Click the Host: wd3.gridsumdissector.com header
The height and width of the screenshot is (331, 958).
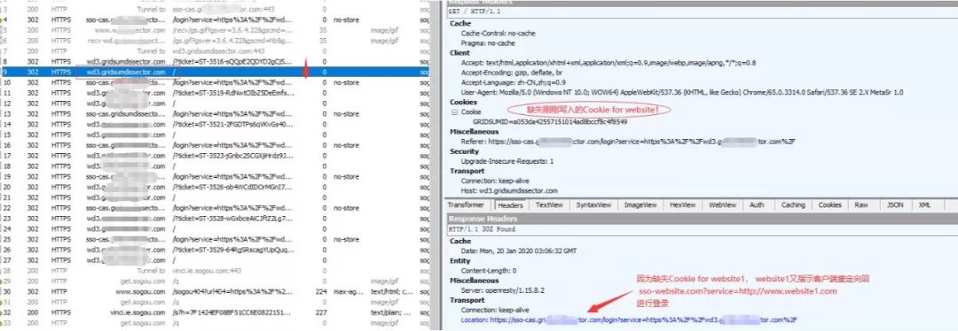click(509, 191)
